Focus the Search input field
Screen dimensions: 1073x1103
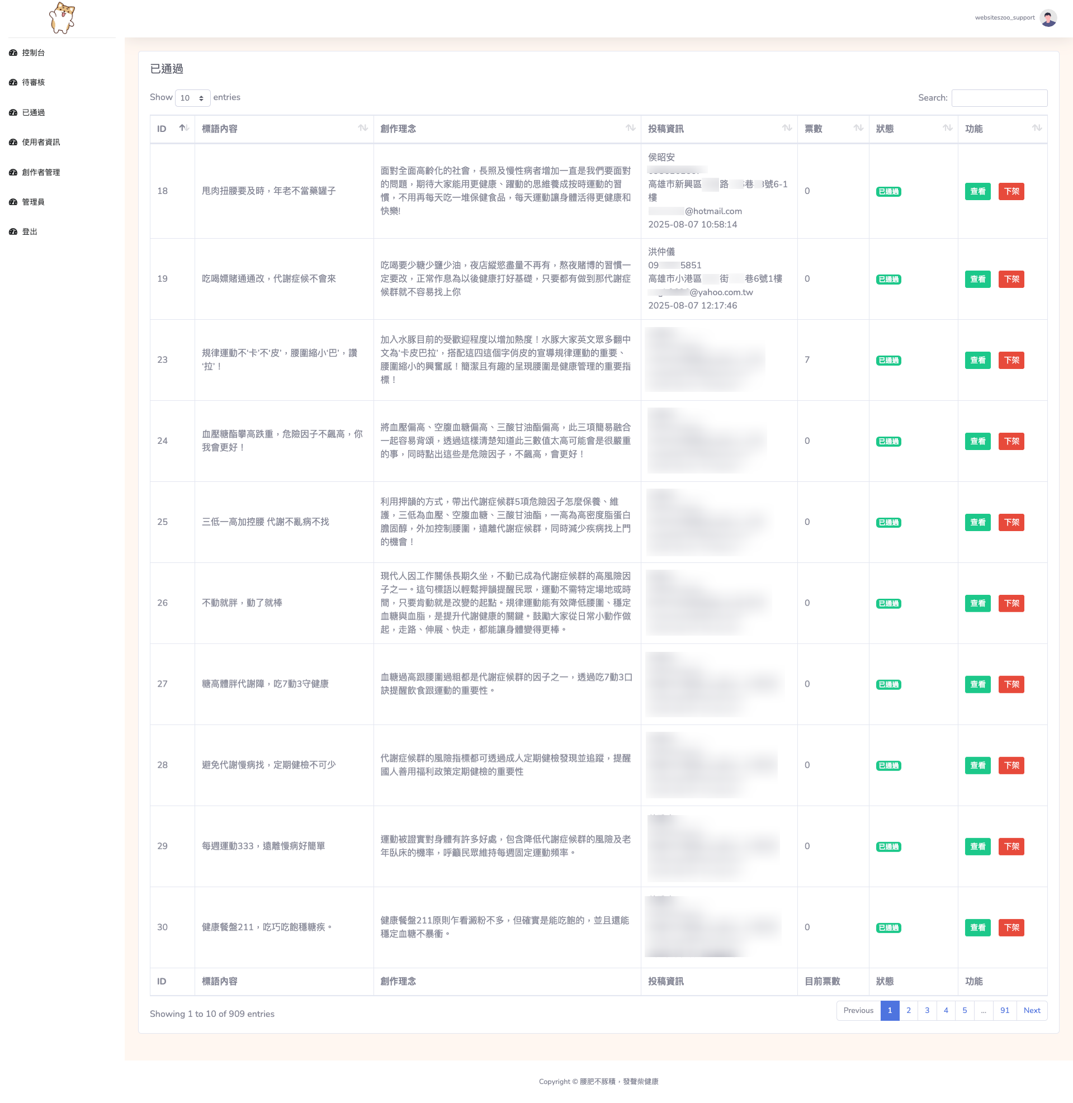point(999,98)
